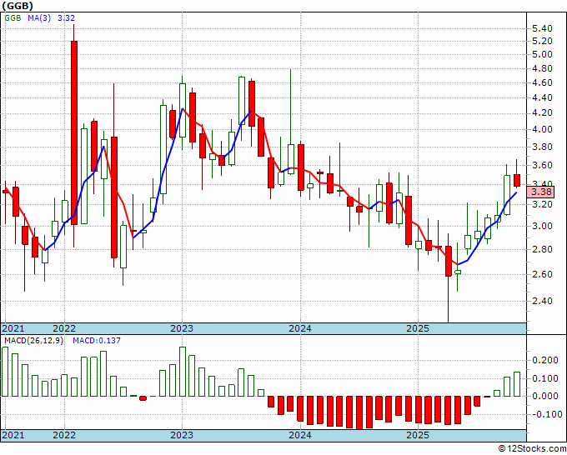Click 2025 on the price chart time axis
567x455 pixels.
tap(418, 328)
